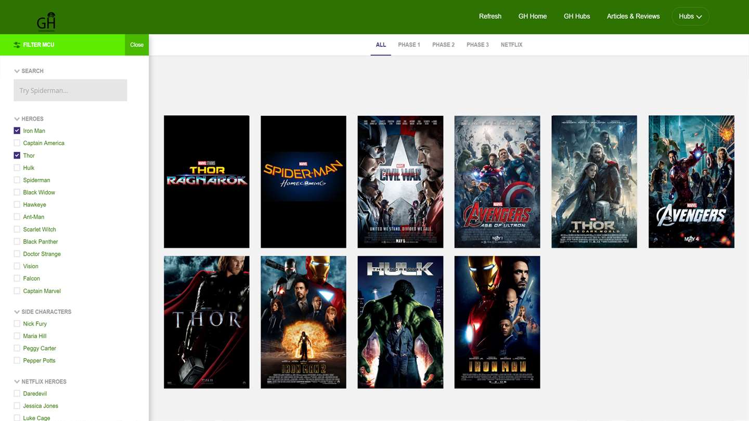Check the Hawkeye filter box

(x=17, y=205)
